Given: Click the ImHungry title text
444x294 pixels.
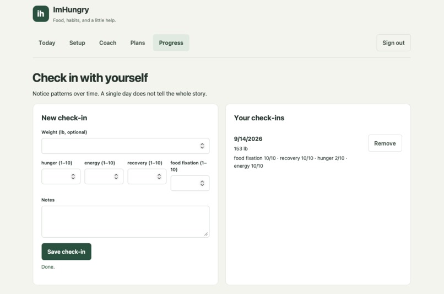Looking at the screenshot, I should tap(71, 9).
